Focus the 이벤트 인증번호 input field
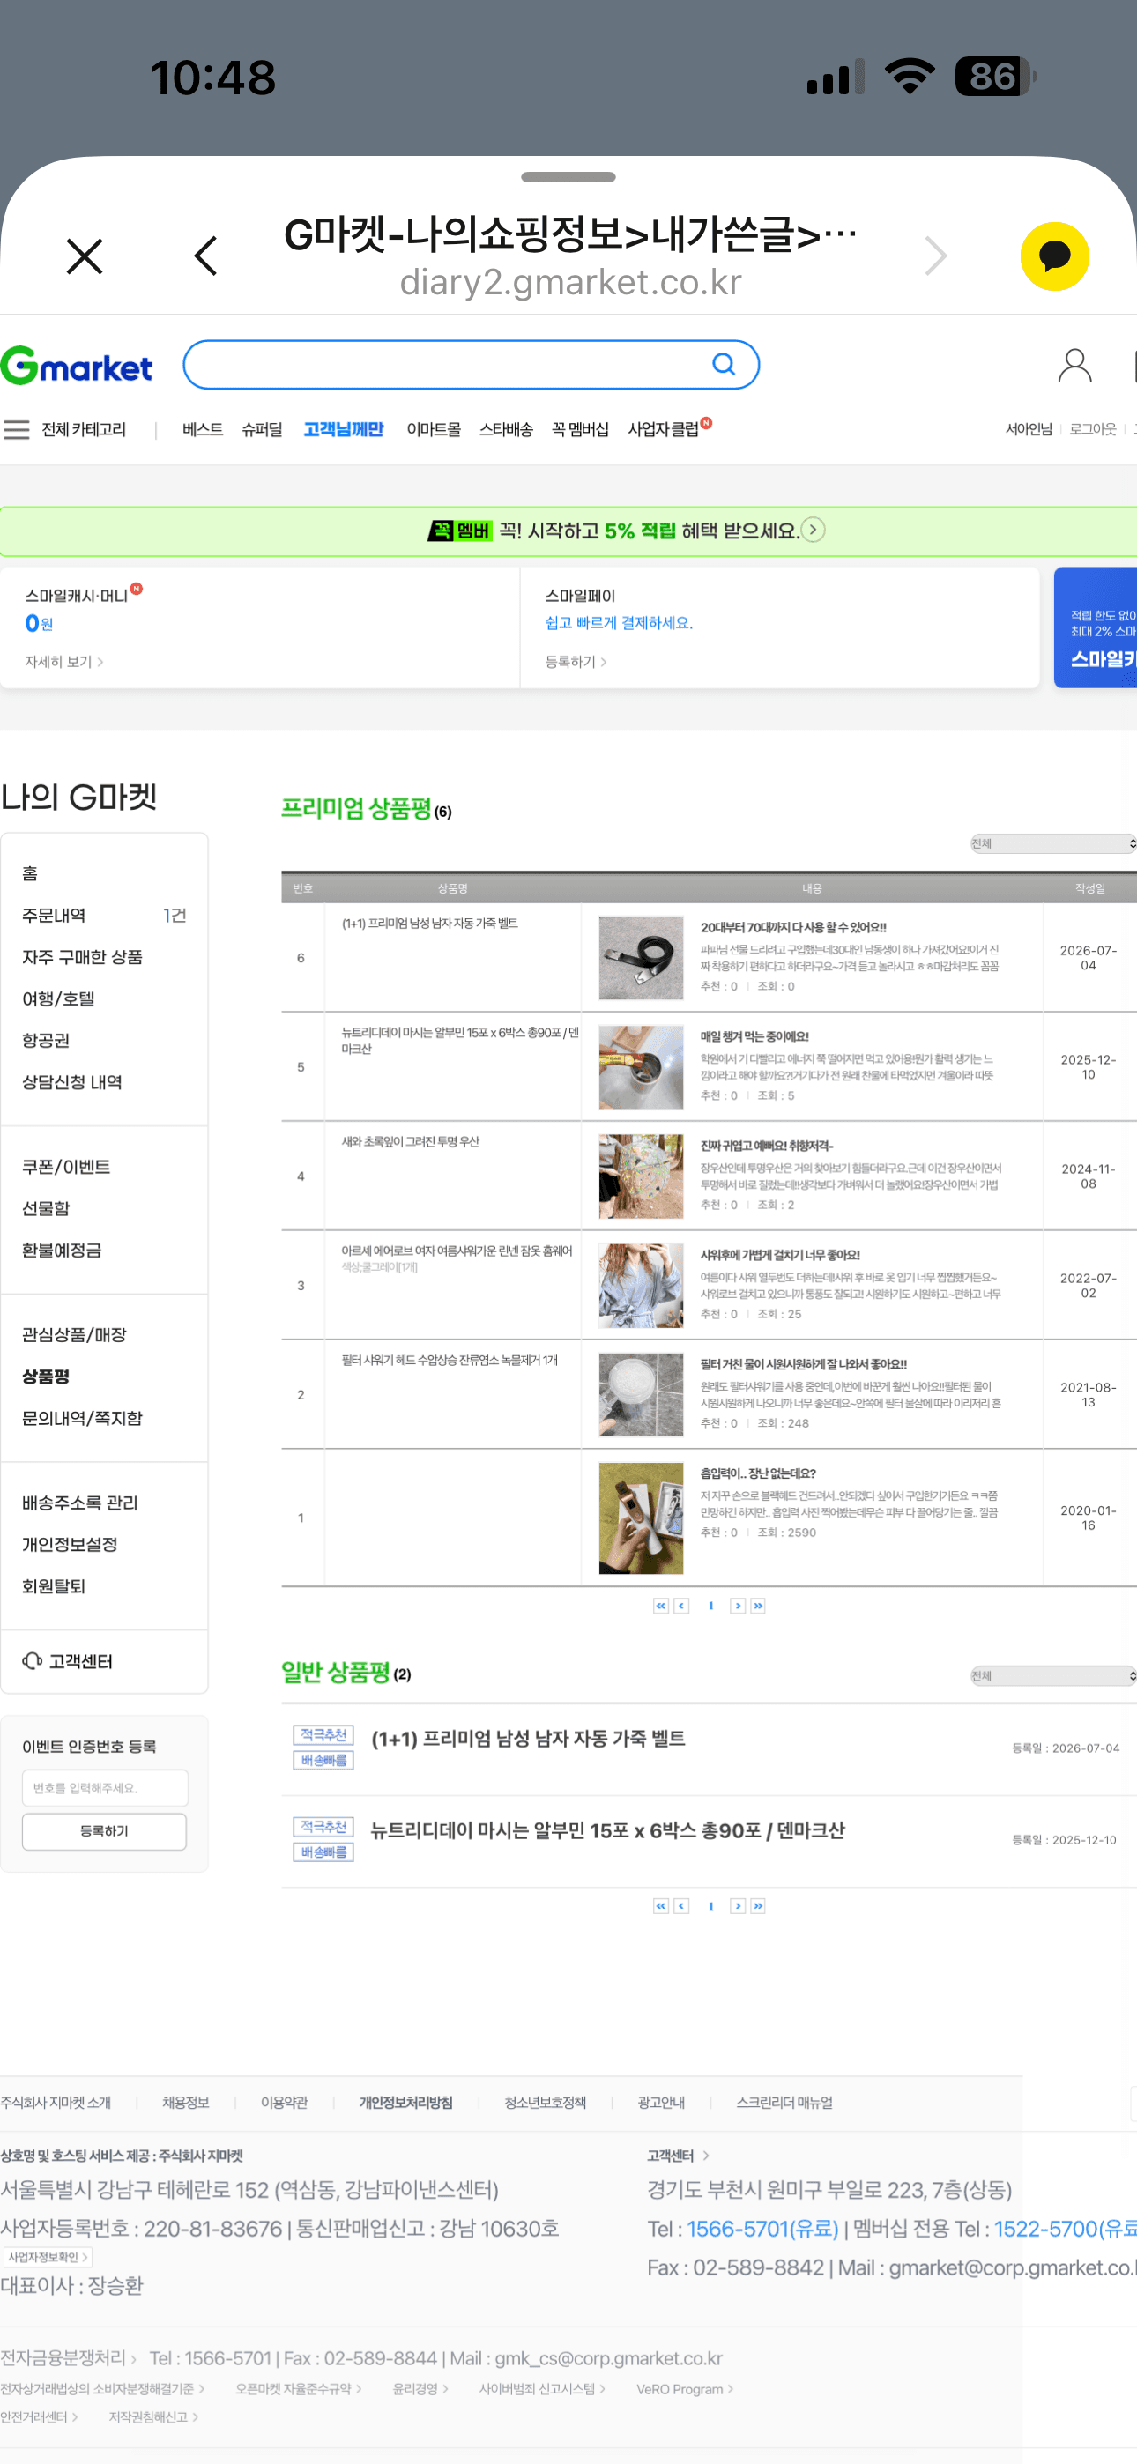 [105, 1788]
